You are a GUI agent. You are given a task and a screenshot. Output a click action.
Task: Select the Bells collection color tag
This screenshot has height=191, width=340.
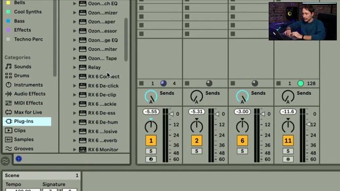[8, 3]
